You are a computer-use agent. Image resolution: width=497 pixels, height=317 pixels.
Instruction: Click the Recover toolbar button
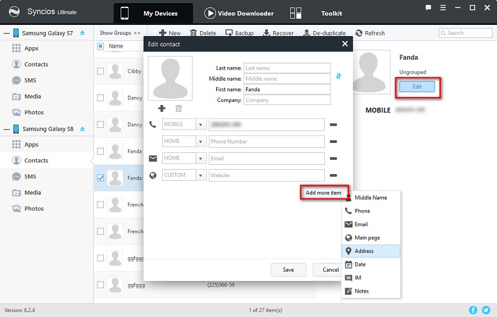click(278, 33)
